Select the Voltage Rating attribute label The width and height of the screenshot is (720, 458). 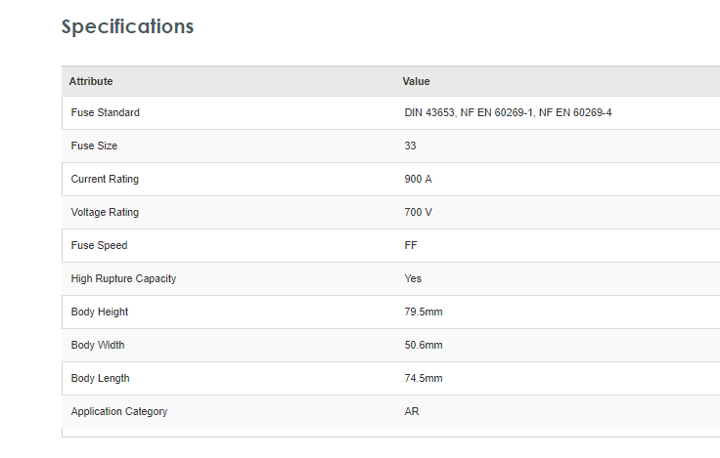(105, 213)
